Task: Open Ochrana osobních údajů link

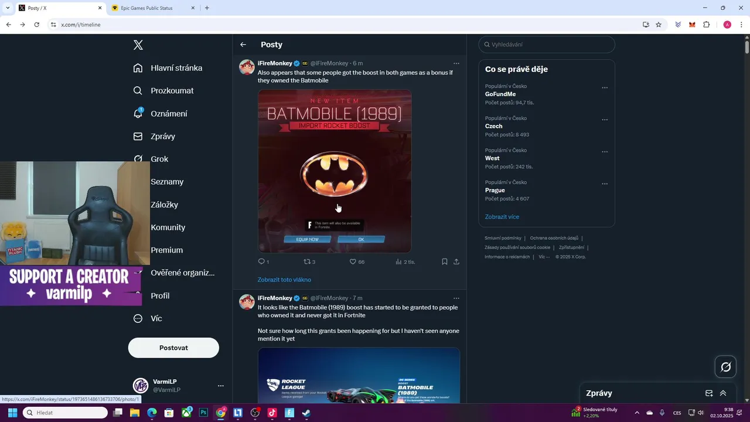Action: 554,238
